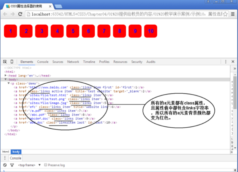This screenshot has height=172, width=238.
Task: Open top frame context dropdown
Action: (x=30, y=165)
